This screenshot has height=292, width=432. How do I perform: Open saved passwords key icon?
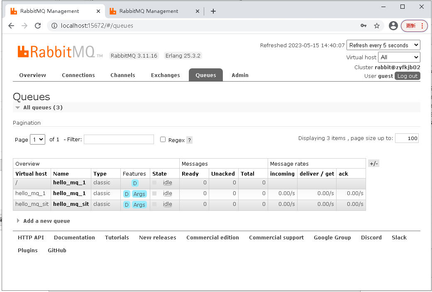pos(364,26)
